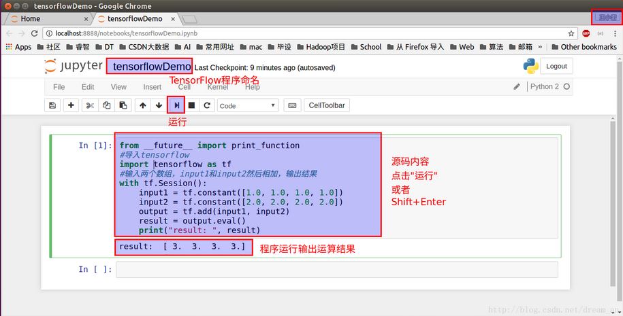Click the Python logo icon

coord(531,66)
